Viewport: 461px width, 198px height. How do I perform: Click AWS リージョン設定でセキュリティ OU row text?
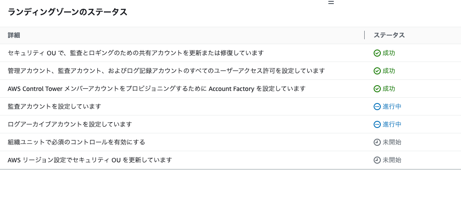click(90, 160)
